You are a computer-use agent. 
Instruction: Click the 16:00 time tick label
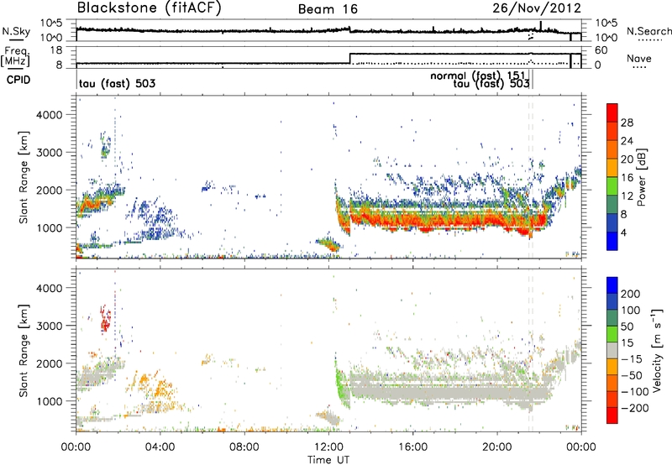(x=412, y=447)
